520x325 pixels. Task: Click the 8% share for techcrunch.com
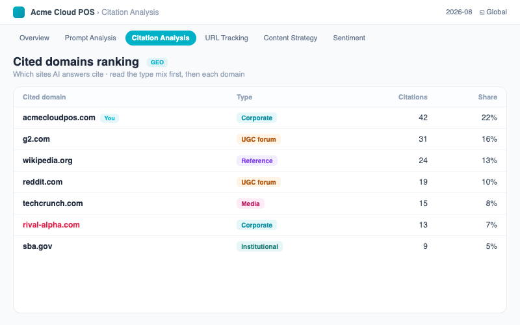(x=491, y=203)
